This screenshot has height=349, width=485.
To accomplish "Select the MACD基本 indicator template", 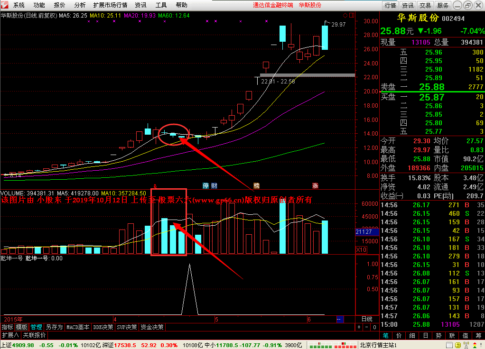I will click(78, 327).
